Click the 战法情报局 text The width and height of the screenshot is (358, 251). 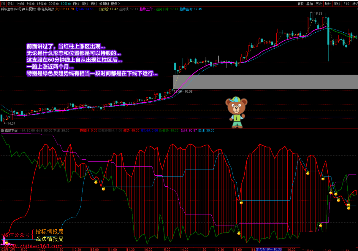50,239
